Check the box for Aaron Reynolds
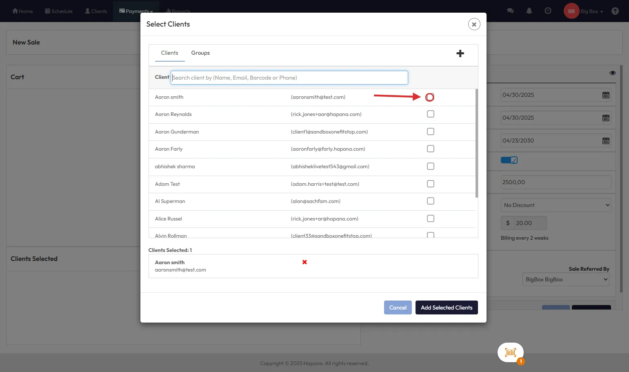The image size is (629, 372). click(430, 114)
